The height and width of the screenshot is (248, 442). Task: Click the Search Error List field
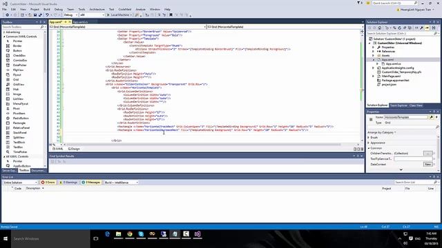click(x=416, y=183)
